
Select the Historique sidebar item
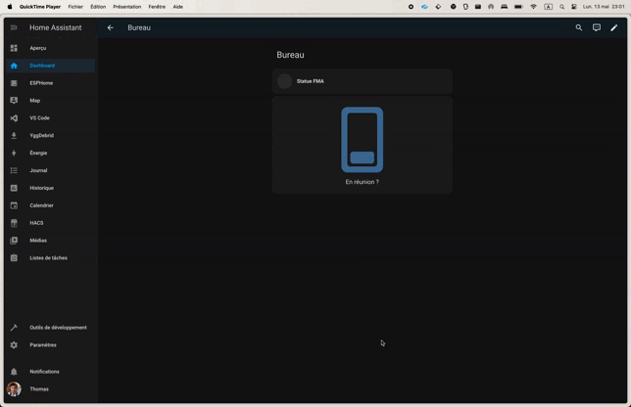[50, 188]
